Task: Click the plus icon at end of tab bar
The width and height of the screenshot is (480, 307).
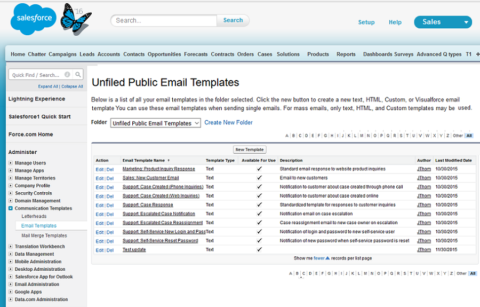Action: coord(477,54)
